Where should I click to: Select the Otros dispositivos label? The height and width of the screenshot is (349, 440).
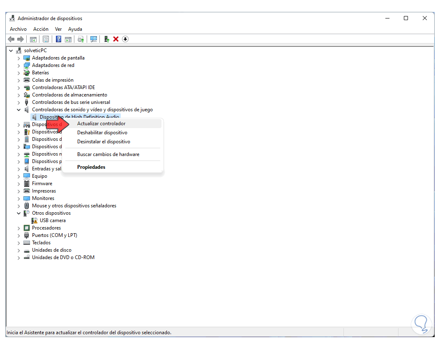click(51, 213)
